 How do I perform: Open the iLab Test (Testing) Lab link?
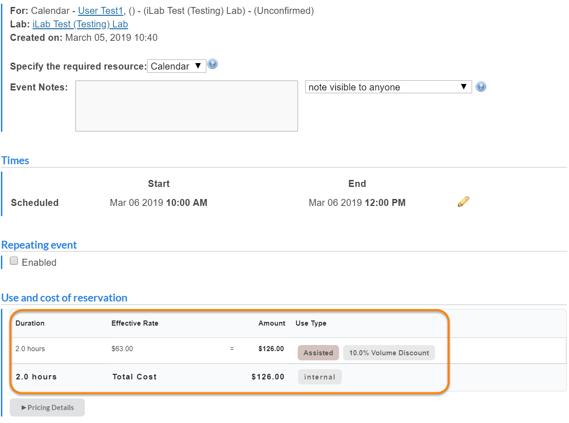pos(80,25)
